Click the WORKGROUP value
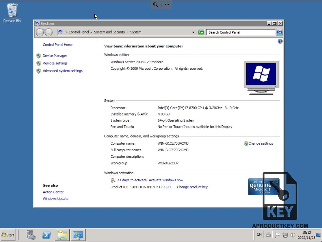 click(168, 163)
